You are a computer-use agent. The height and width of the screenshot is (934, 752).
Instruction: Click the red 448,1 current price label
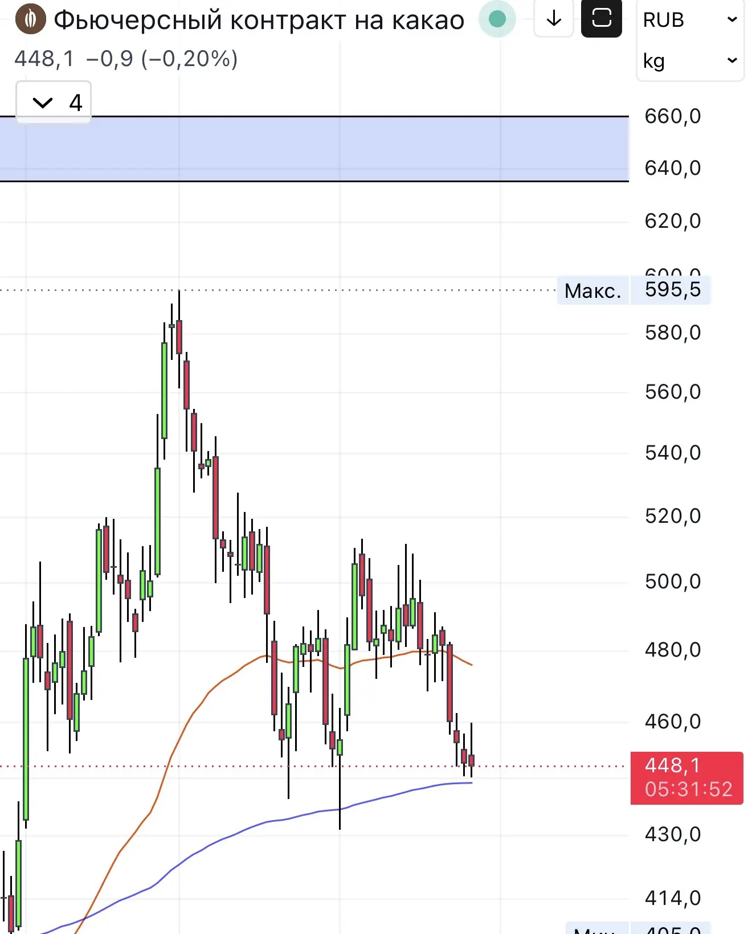pyautogui.click(x=686, y=778)
